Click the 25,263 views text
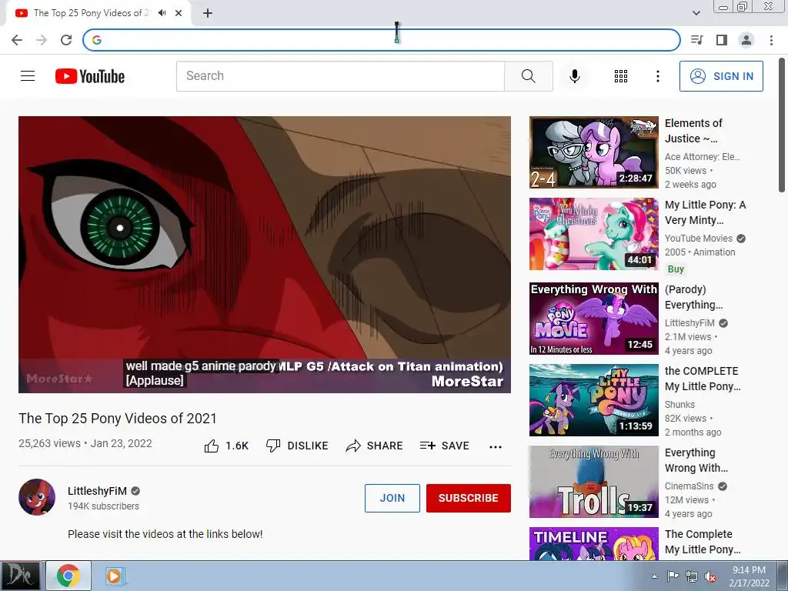788x591 pixels. pyautogui.click(x=49, y=443)
